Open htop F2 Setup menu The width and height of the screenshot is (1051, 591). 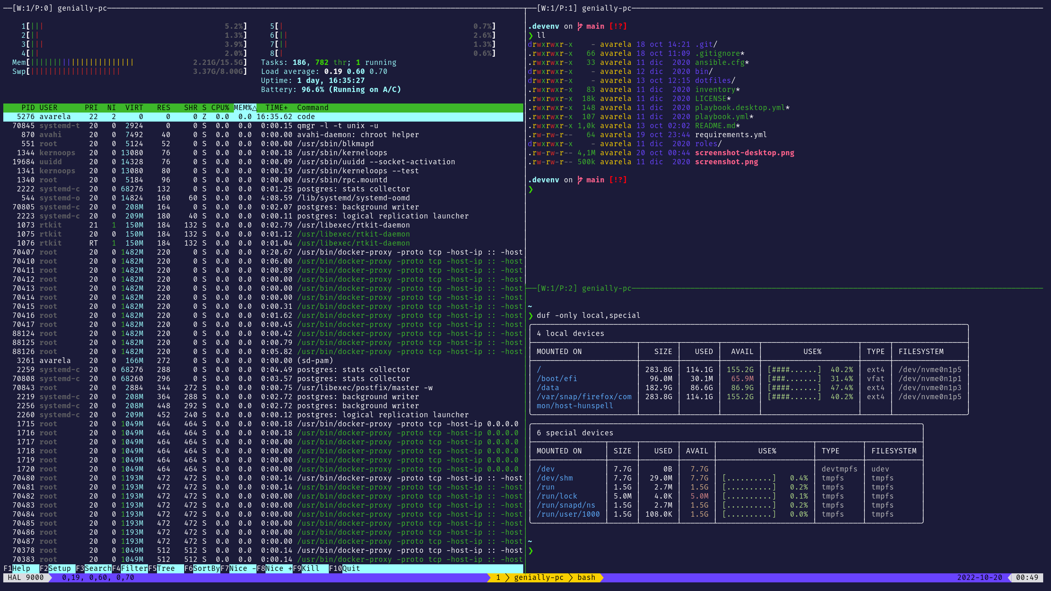(59, 568)
